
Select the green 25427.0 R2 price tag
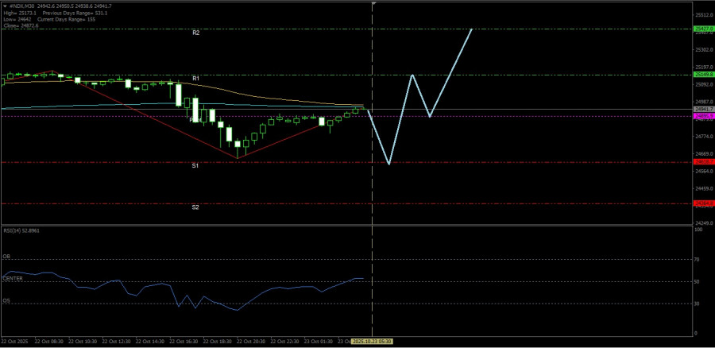[x=704, y=29]
